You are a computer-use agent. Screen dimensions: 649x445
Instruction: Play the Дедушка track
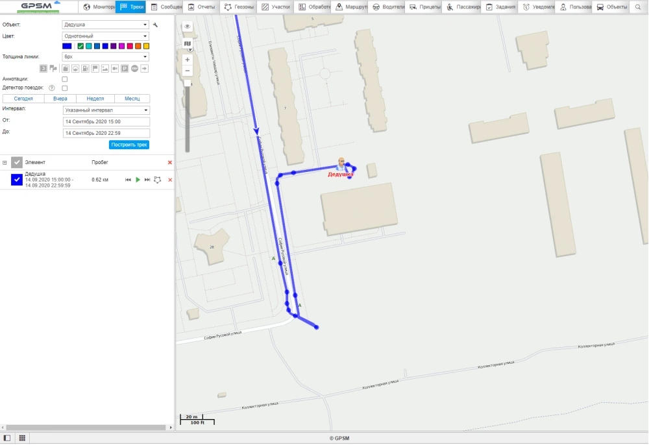click(138, 180)
